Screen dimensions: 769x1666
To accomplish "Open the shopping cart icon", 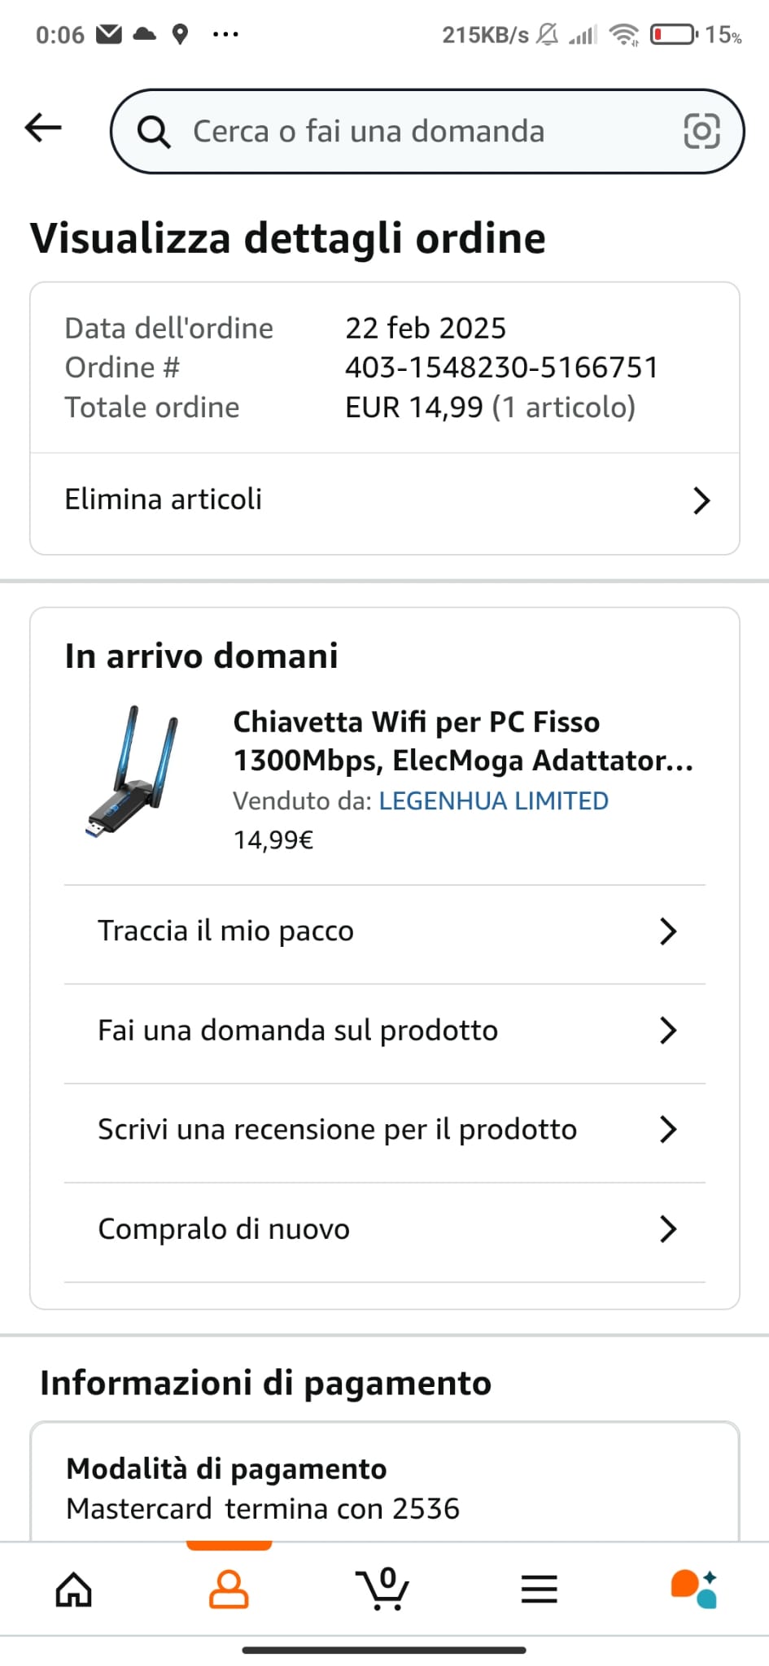I will (382, 1589).
